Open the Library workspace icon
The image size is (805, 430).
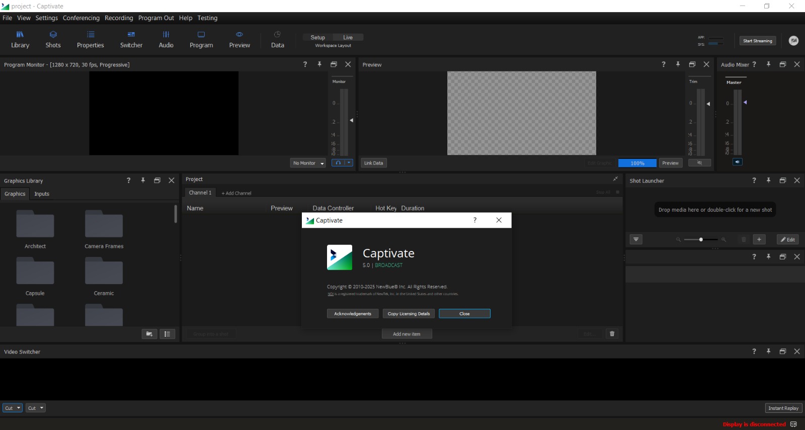coord(20,39)
